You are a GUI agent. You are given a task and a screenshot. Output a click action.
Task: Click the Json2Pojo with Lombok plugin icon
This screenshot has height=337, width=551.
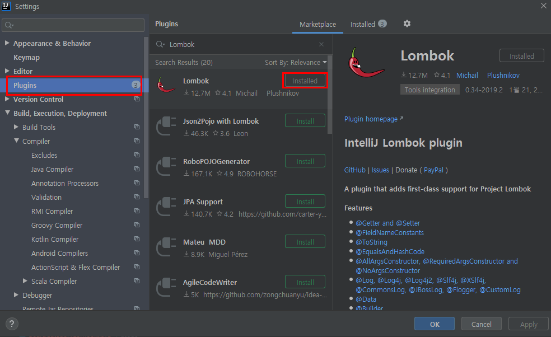tap(166, 126)
